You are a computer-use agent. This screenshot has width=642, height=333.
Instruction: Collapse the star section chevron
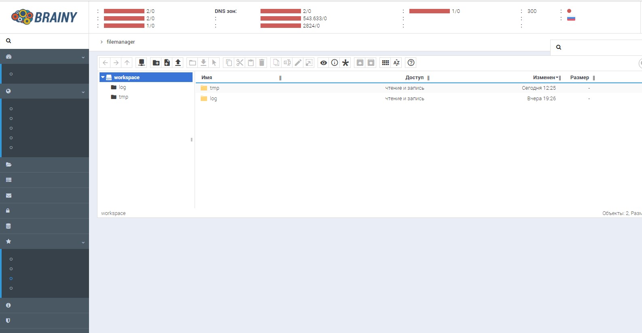(x=83, y=242)
